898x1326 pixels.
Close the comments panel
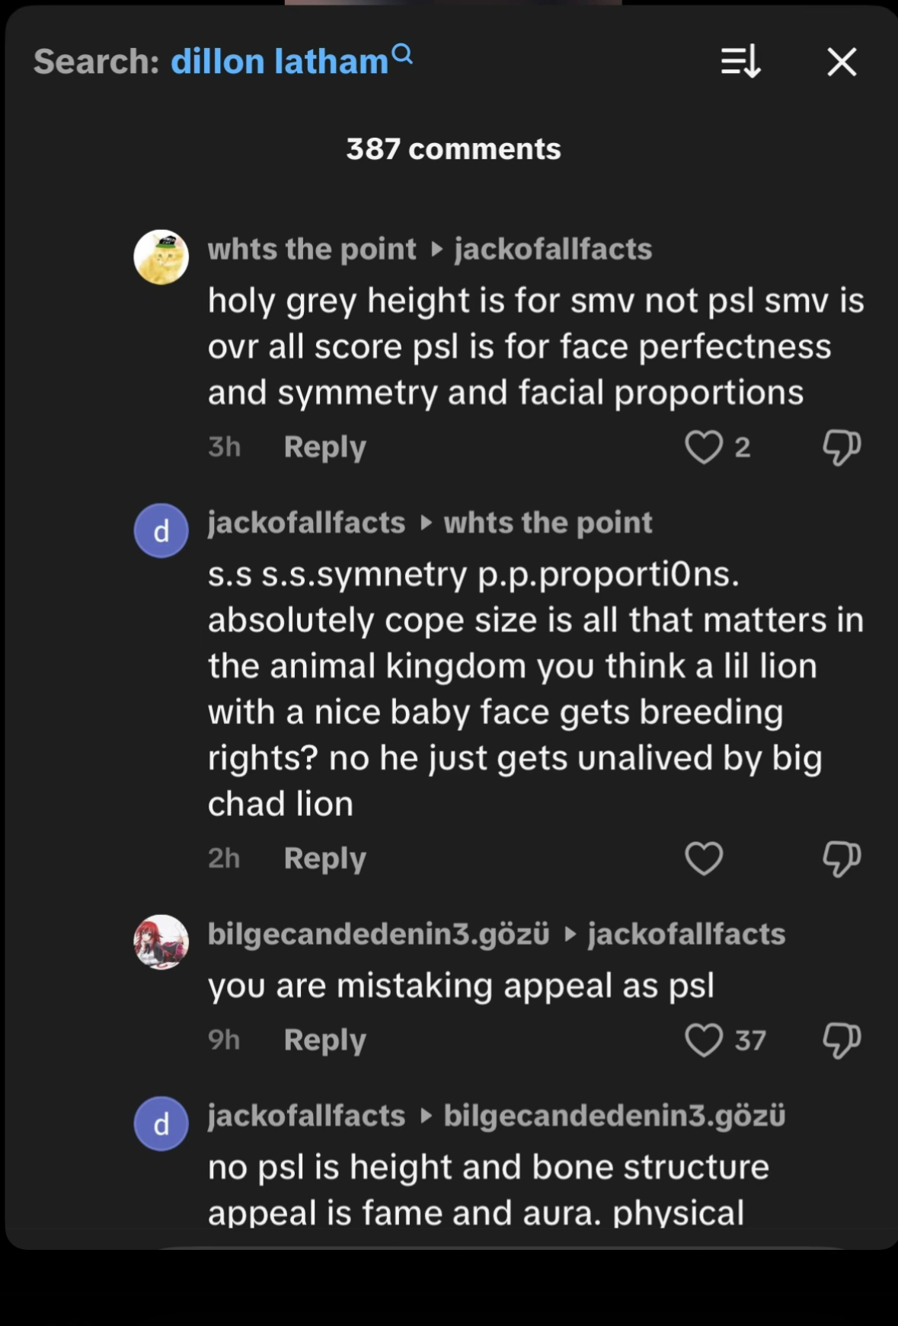pos(842,62)
